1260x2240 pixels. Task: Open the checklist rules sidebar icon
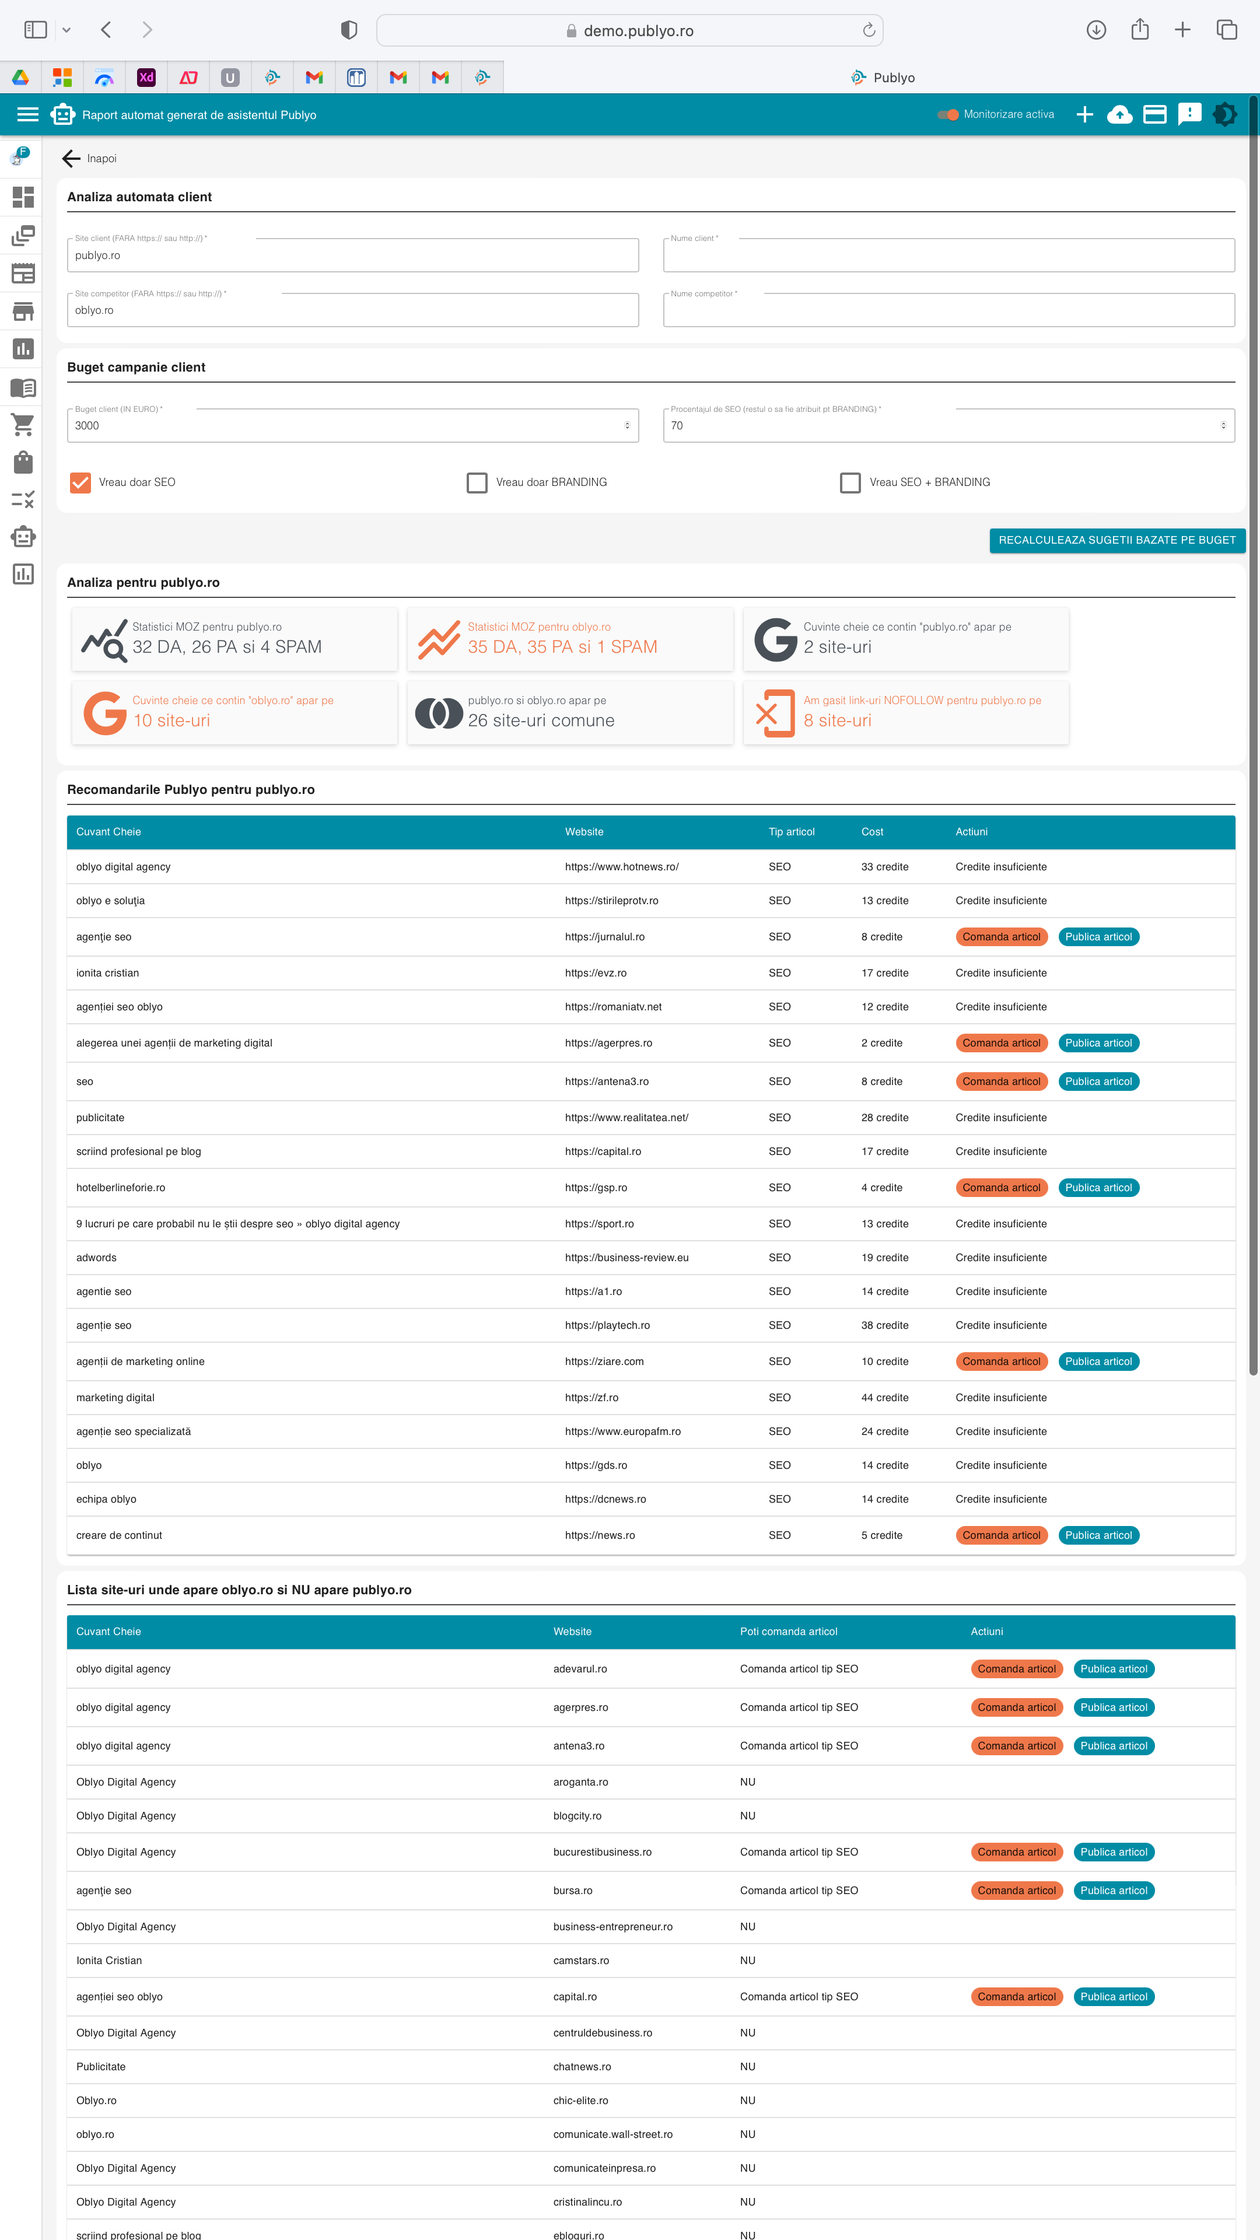point(23,499)
